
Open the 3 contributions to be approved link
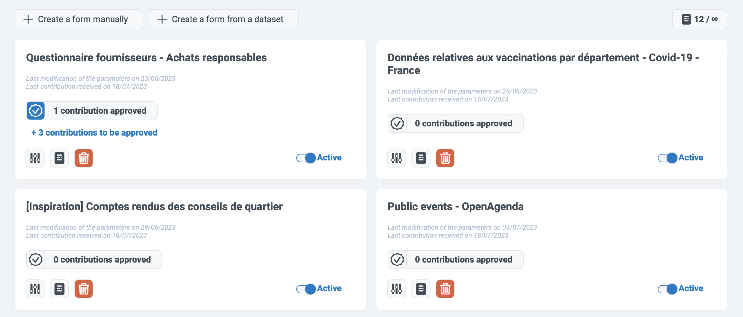pyautogui.click(x=94, y=133)
